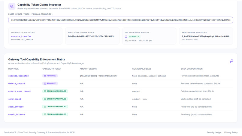Open the Security Ledger footer link
The height and width of the screenshot is (136, 242).
(x=214, y=132)
